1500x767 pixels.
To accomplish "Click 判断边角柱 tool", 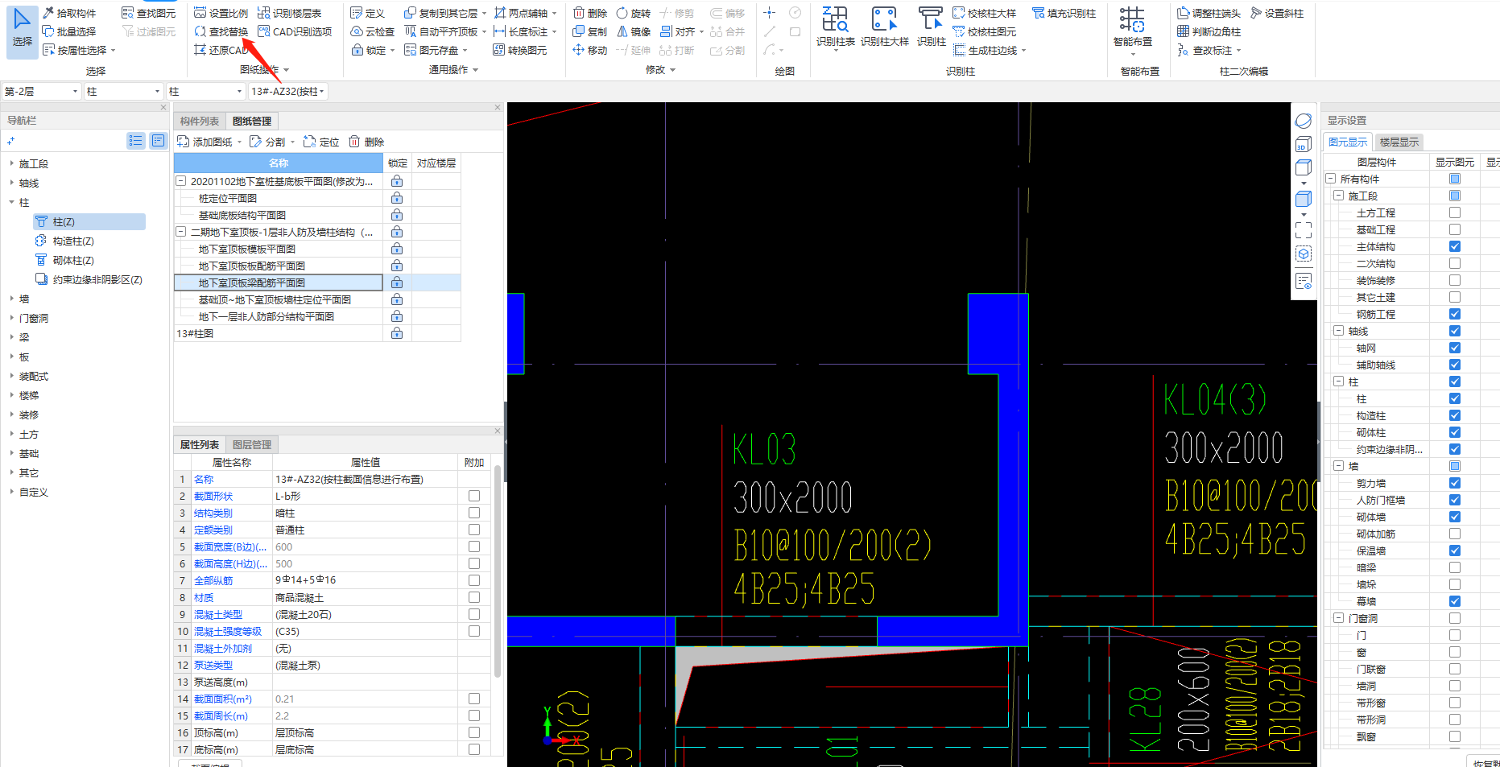I will click(x=1209, y=31).
